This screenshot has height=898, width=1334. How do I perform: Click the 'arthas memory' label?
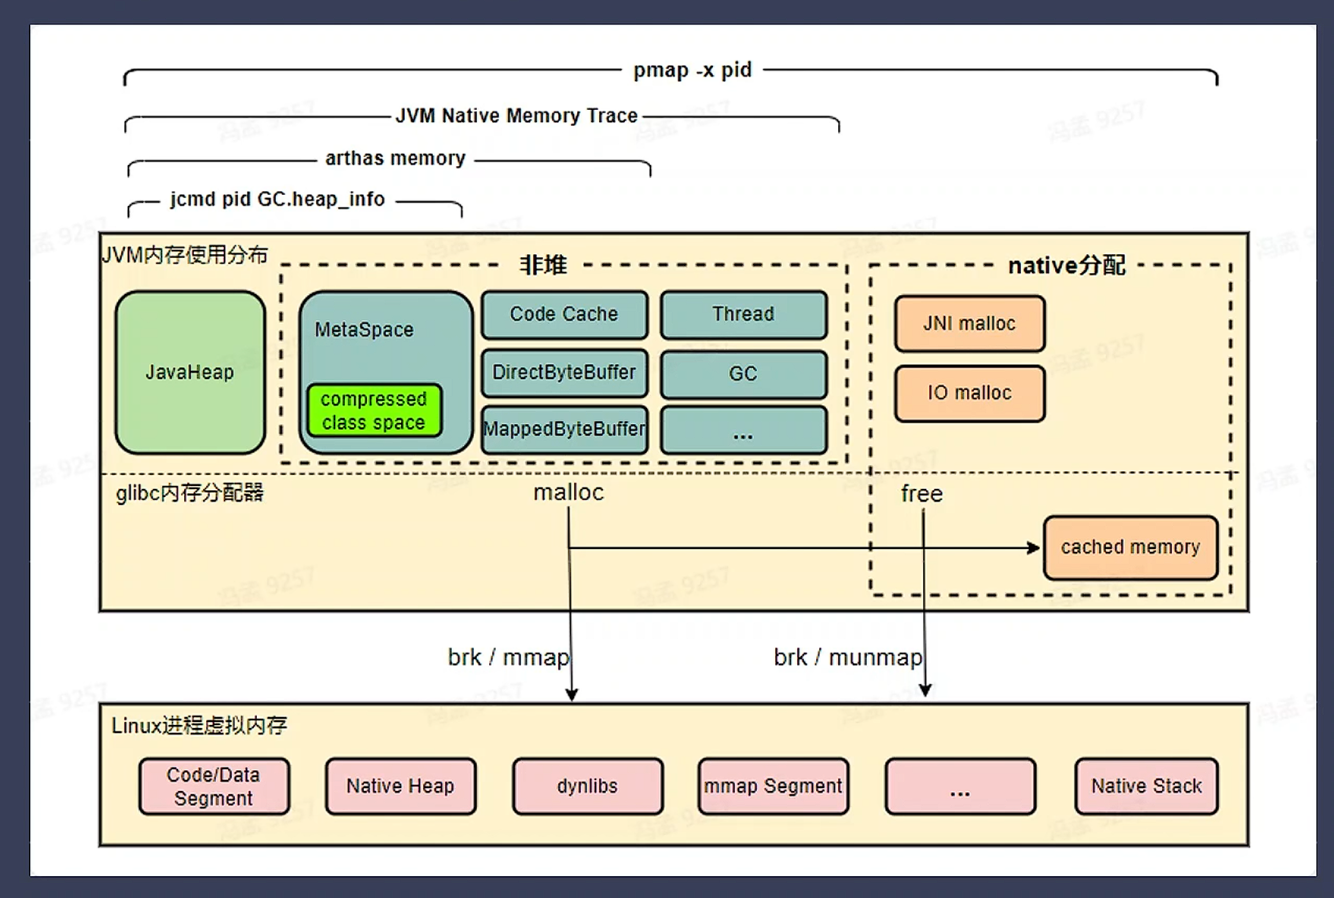tap(395, 158)
